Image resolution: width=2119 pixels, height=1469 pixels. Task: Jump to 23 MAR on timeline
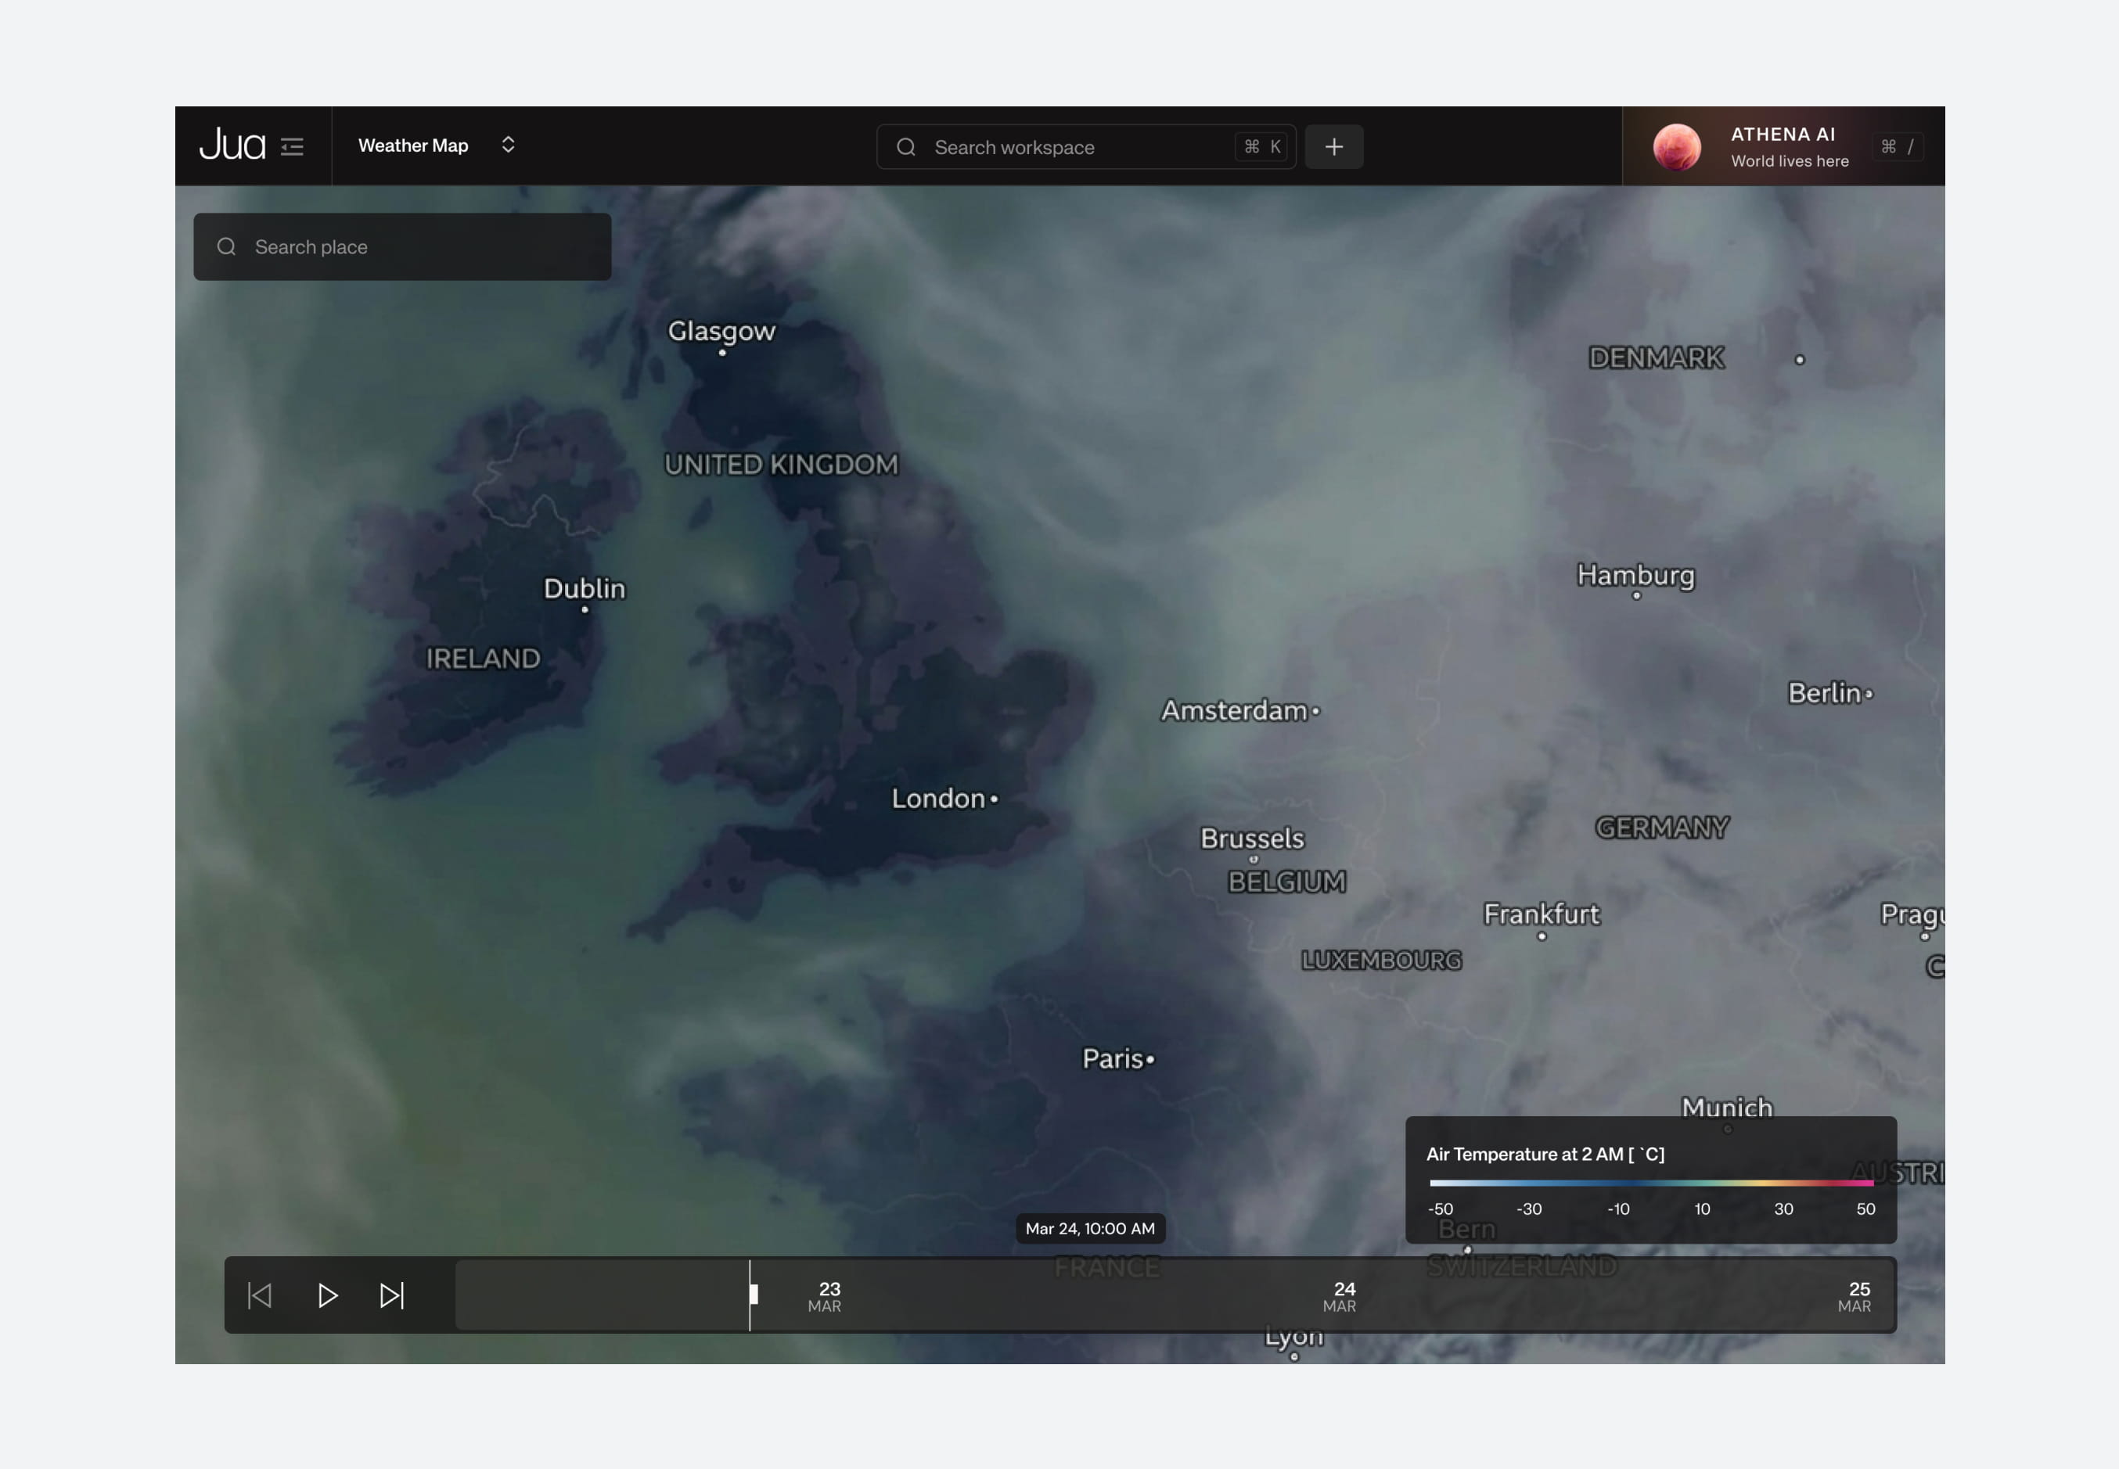pyautogui.click(x=826, y=1296)
